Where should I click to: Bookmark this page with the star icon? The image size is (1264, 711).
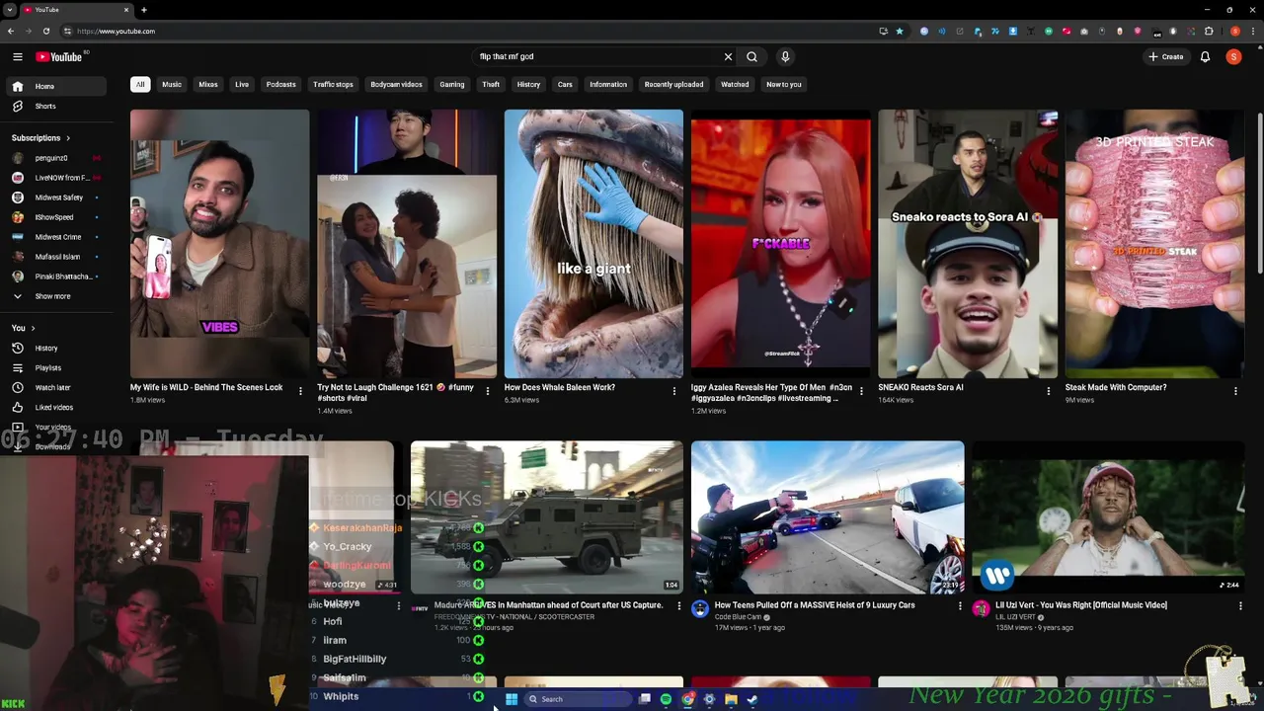tap(899, 31)
